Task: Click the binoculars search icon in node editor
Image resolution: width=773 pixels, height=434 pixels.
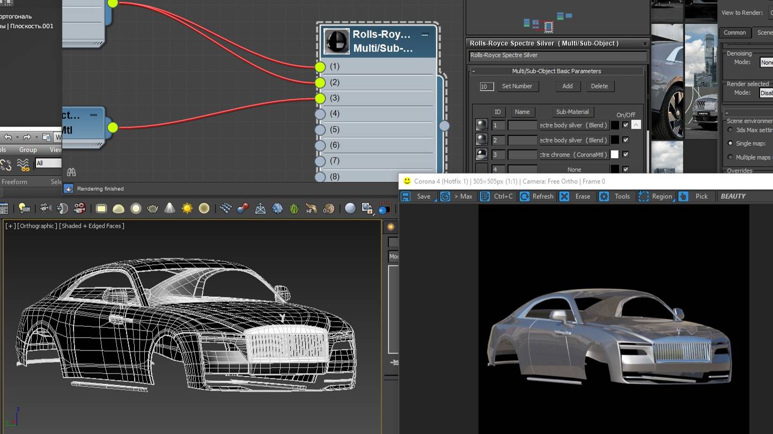Action: (71, 172)
